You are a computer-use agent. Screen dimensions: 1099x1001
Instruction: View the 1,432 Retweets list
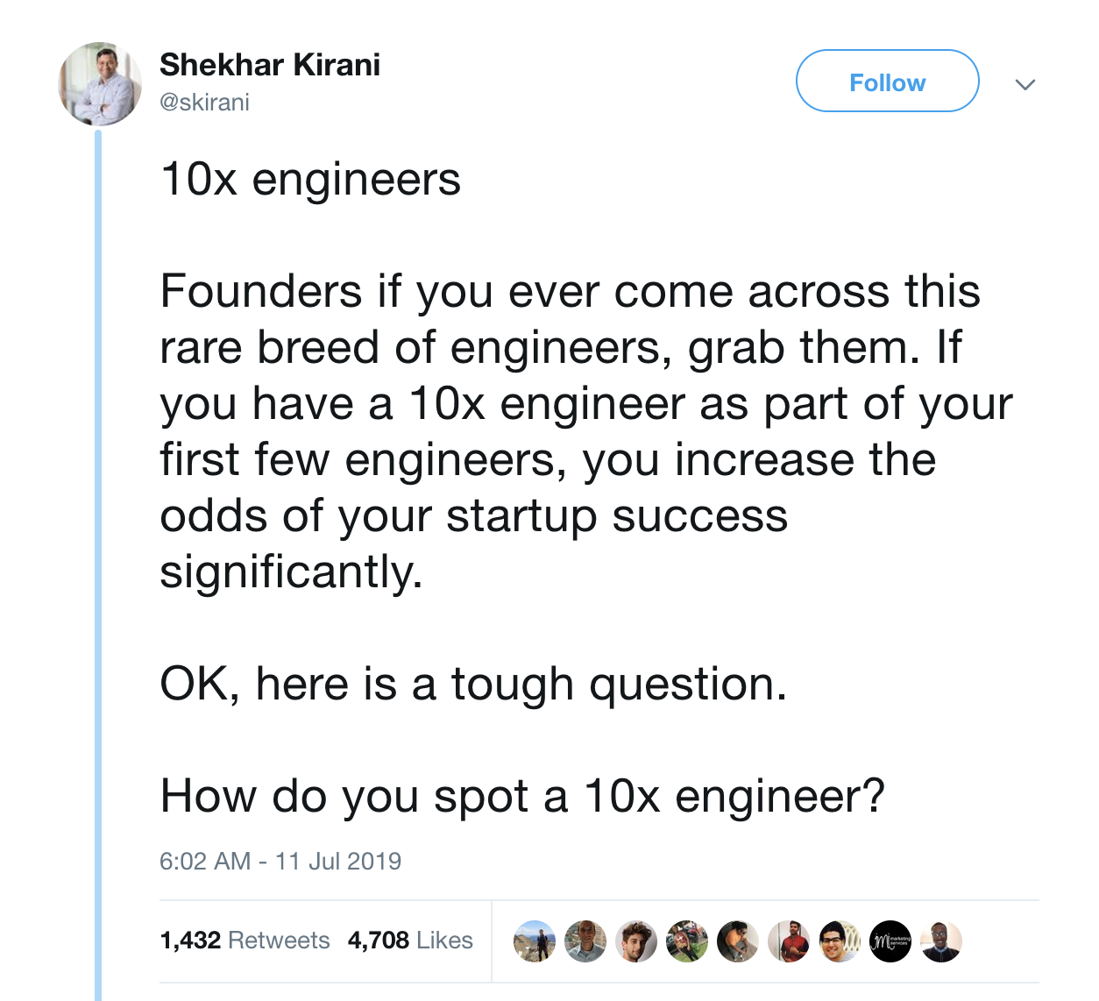tap(245, 941)
